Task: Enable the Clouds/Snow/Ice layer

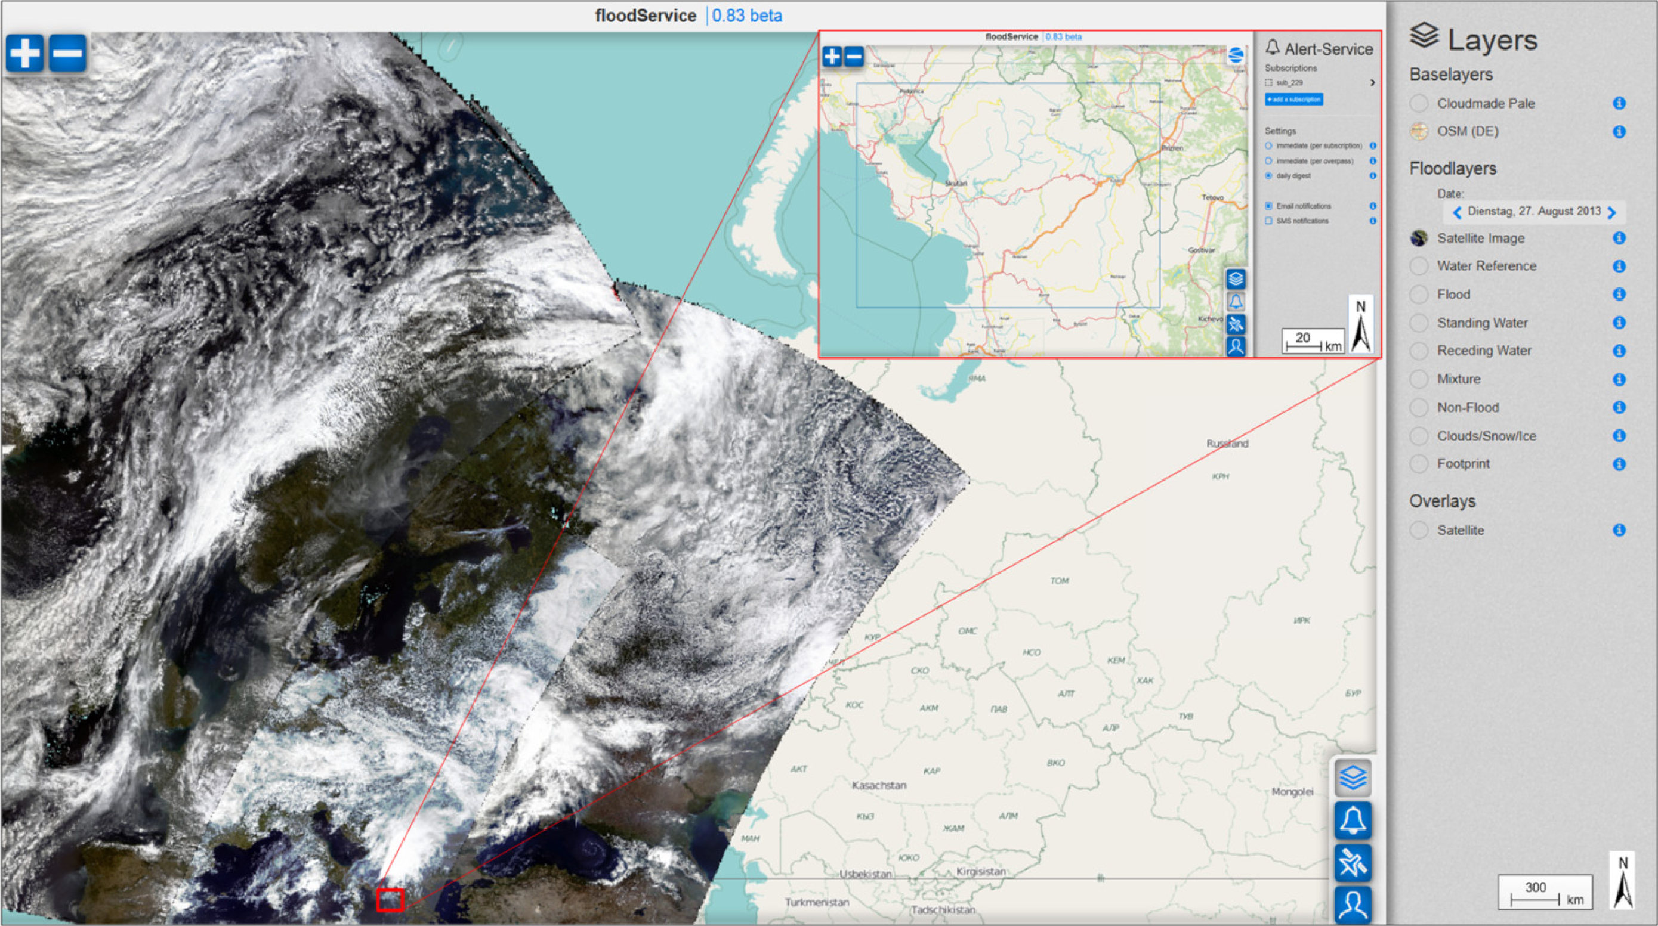Action: click(1419, 436)
